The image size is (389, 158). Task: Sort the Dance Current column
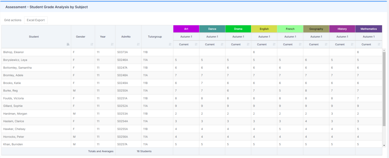point(222,44)
